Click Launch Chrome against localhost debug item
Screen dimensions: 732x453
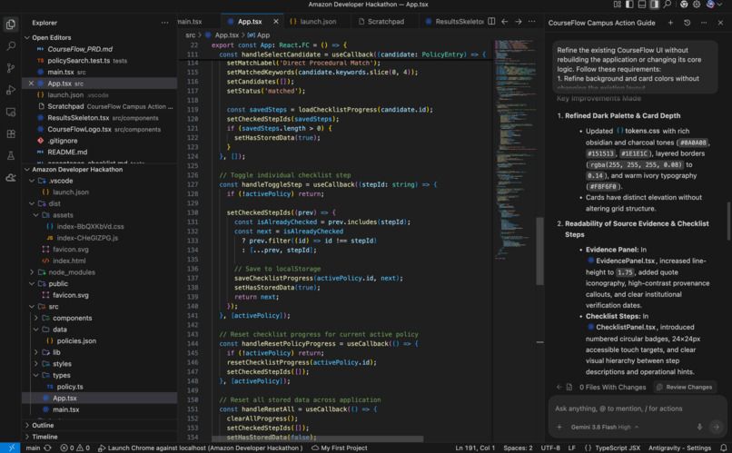(201, 448)
